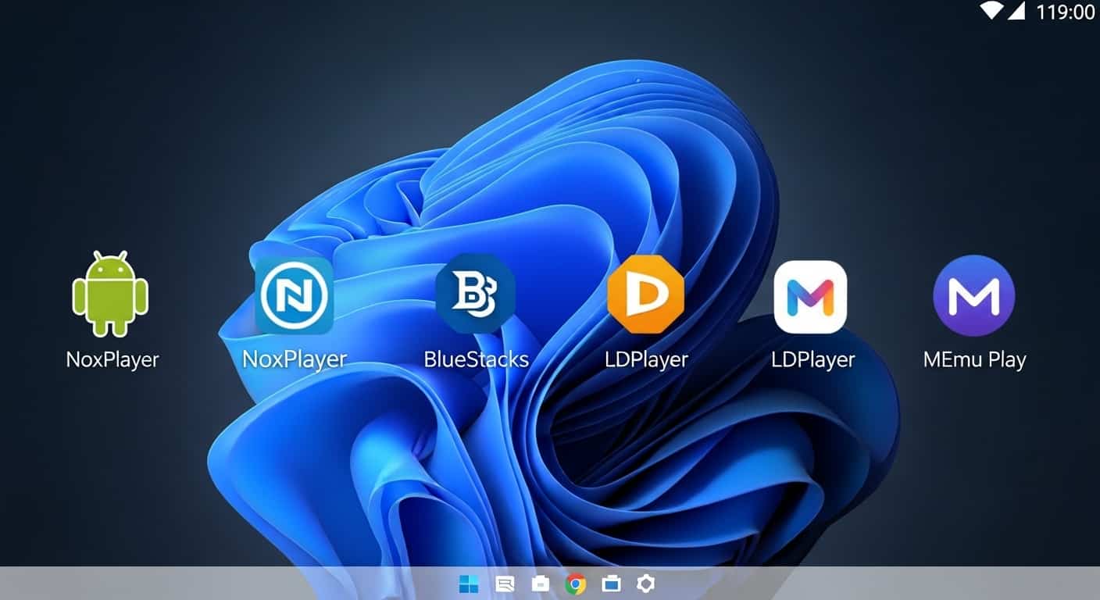Click the blue Start tiles icon
The image size is (1100, 600).
468,583
